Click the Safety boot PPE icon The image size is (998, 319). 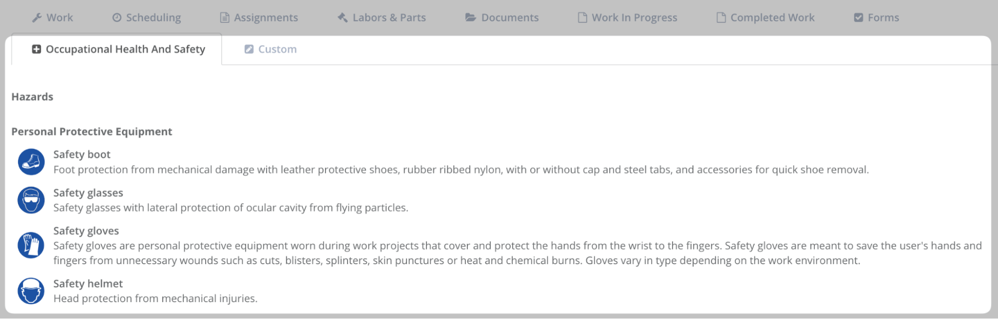coord(31,162)
